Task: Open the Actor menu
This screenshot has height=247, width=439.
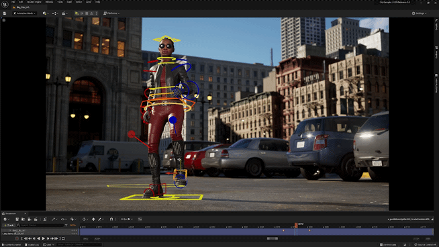Action: (x=89, y=2)
